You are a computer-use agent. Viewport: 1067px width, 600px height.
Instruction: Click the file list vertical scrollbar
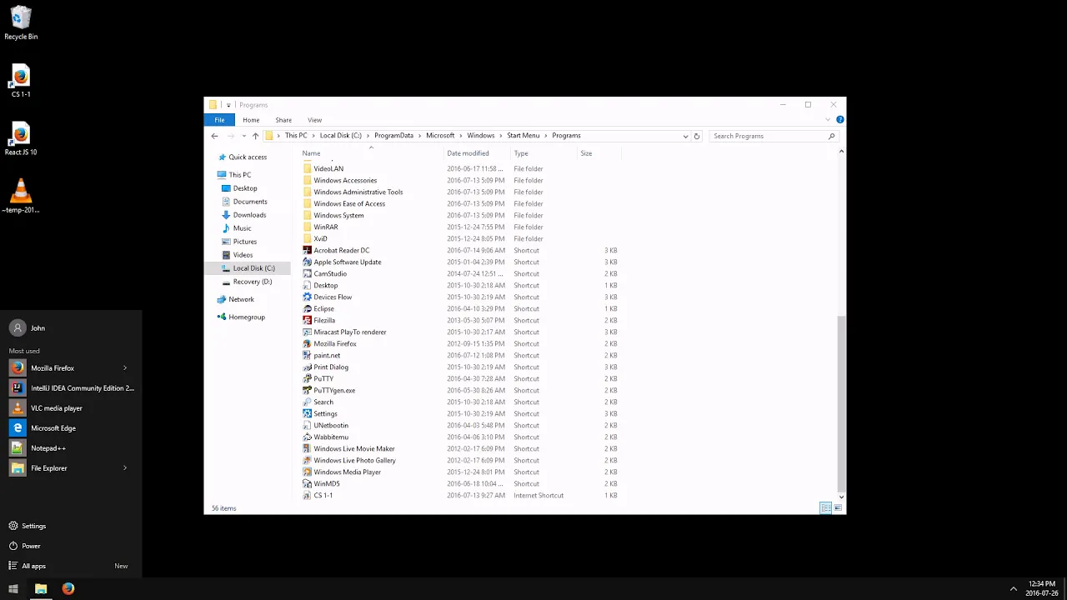coord(841,402)
